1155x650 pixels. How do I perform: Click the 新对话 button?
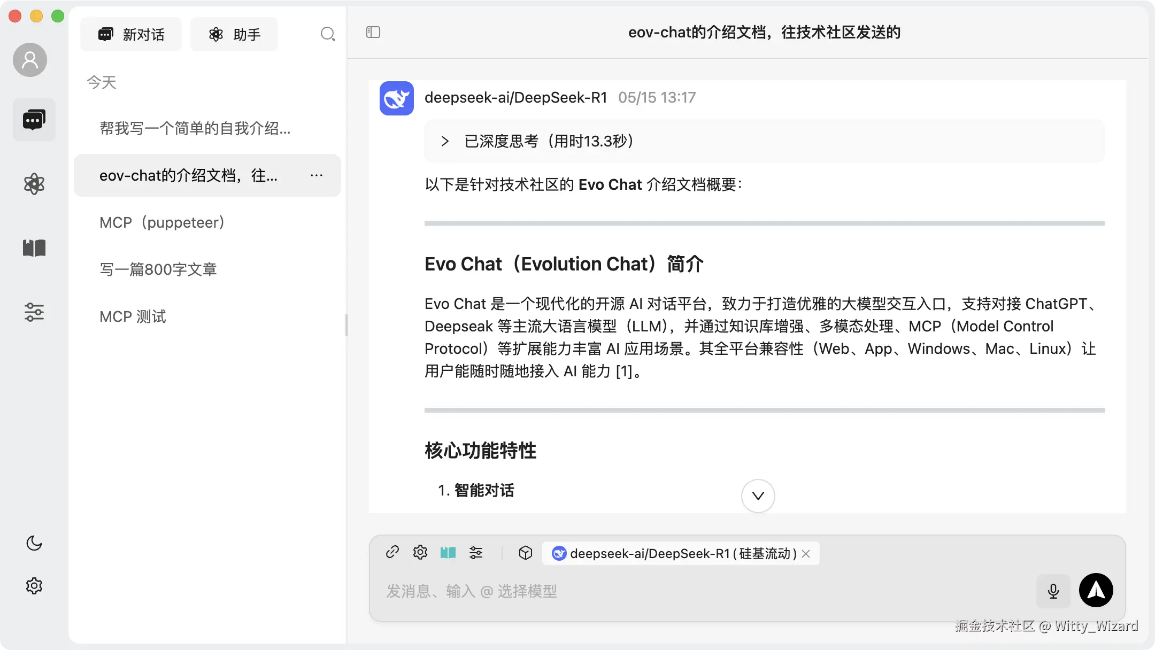tap(130, 34)
